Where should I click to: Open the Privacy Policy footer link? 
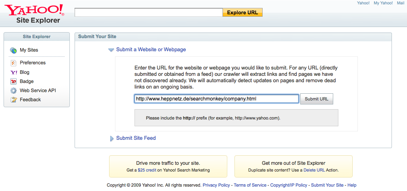[x=216, y=185]
